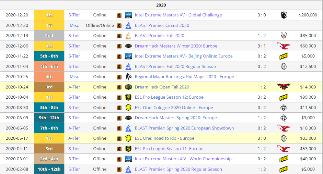Click NiP logo in DreamHack Masters Spring row
Screen dimensions: 323x174
[284, 118]
